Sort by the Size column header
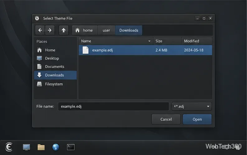 (x=168, y=41)
